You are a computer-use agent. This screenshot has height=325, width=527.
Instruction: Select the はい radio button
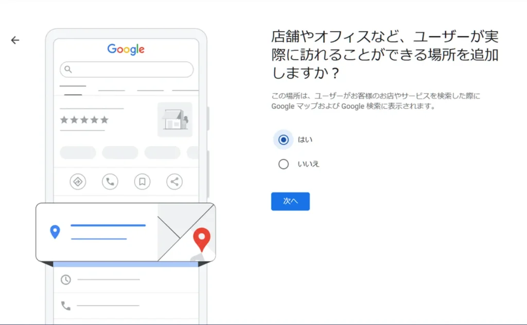[x=283, y=140]
